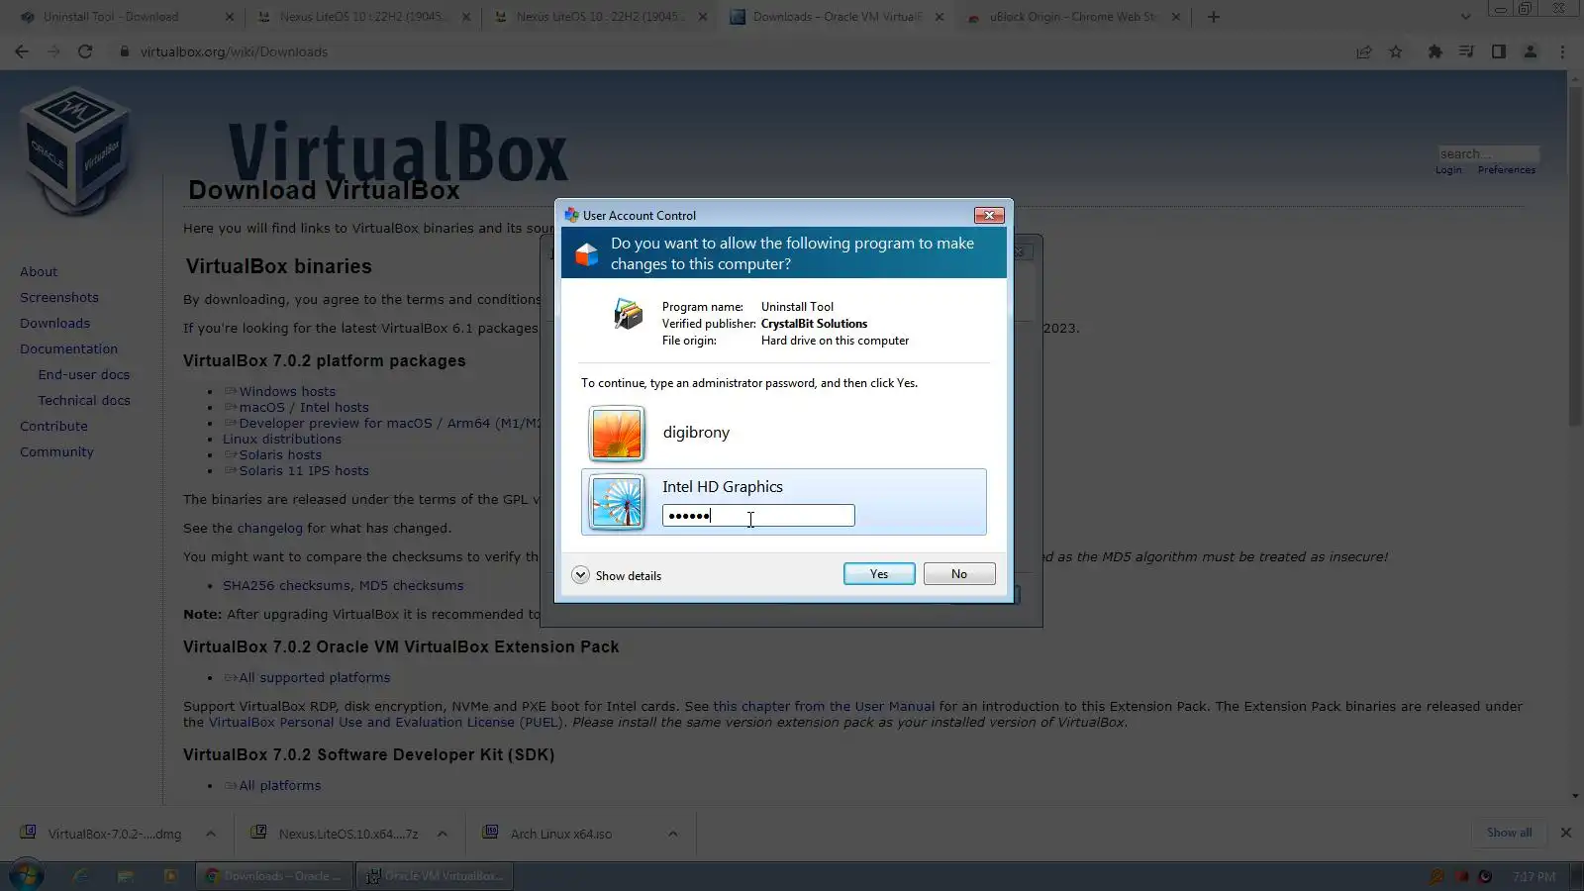Screen dimensions: 1584x891
Task: Open the MD5 checksums link
Action: (x=411, y=586)
